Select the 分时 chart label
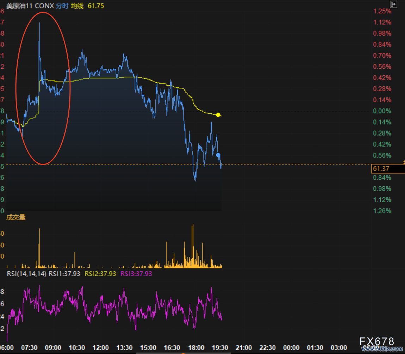The image size is (405, 354). coord(62,6)
